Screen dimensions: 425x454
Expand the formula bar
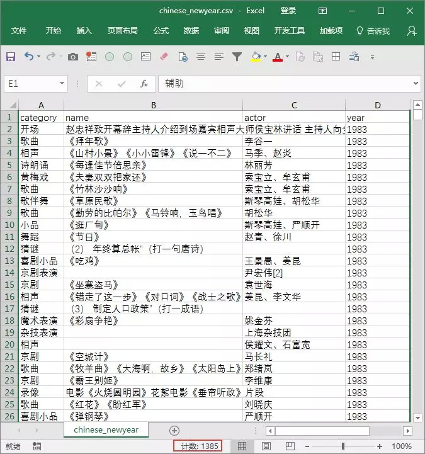point(416,84)
